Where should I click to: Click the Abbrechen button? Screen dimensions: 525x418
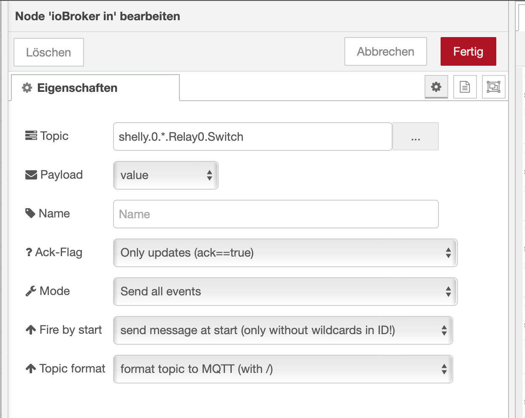click(385, 52)
